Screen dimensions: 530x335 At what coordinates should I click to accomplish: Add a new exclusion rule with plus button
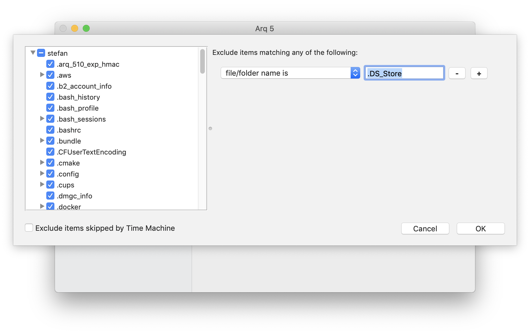[479, 73]
